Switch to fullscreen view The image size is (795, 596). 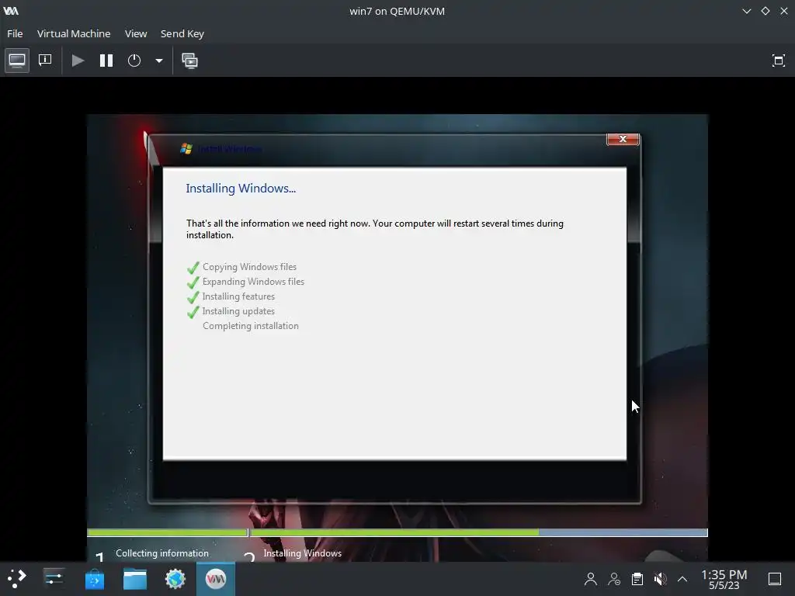point(778,61)
